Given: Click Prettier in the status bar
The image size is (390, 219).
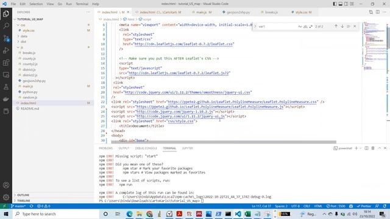Looking at the screenshot, I should coord(364,206).
